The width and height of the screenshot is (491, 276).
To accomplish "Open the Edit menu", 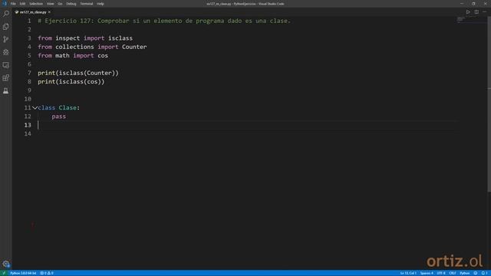I will pos(22,4).
